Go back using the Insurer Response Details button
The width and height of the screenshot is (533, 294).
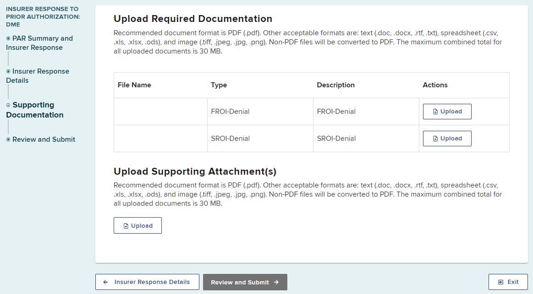(147, 282)
